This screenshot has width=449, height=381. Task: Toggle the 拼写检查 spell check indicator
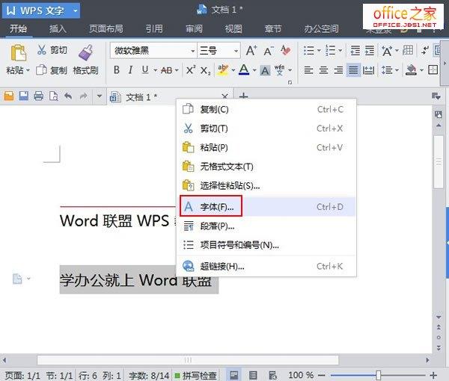197,374
